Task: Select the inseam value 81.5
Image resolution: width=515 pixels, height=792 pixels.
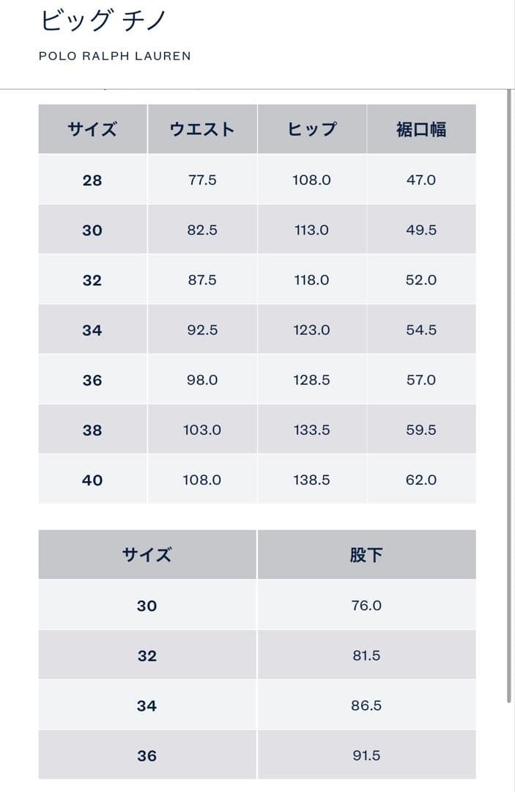Action: point(366,656)
